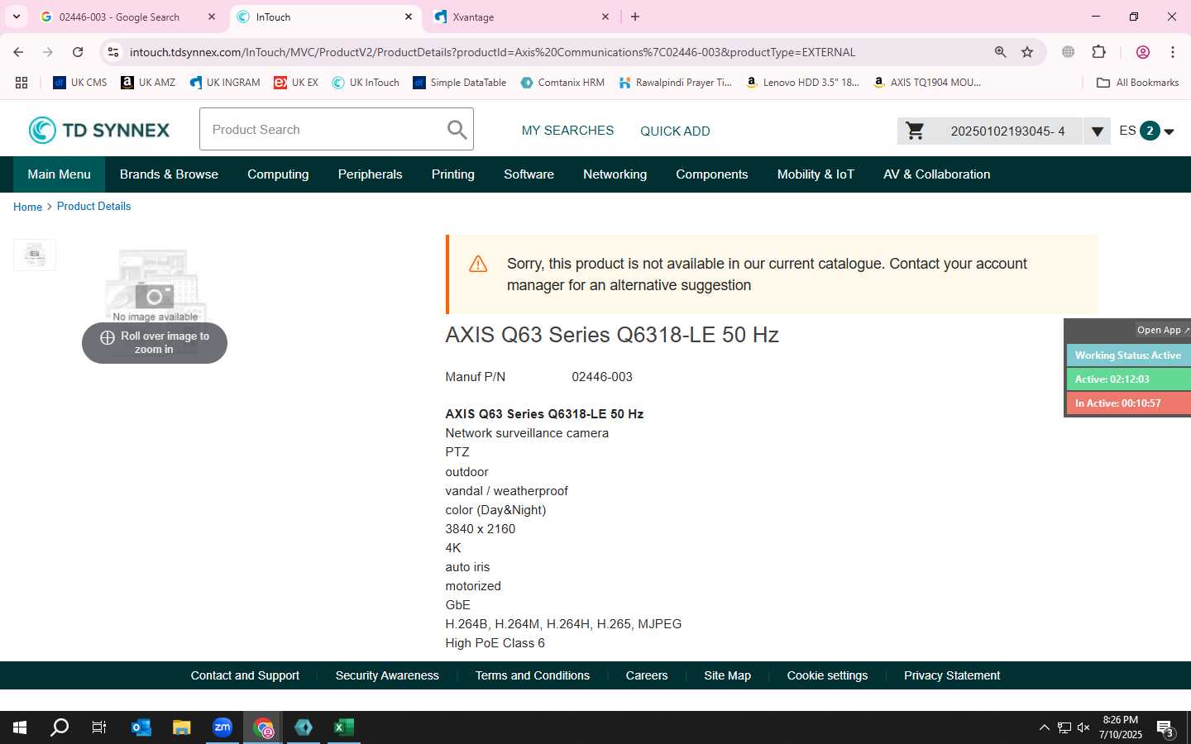Open the Chrome profile icon
This screenshot has width=1191, height=744.
tap(1143, 52)
